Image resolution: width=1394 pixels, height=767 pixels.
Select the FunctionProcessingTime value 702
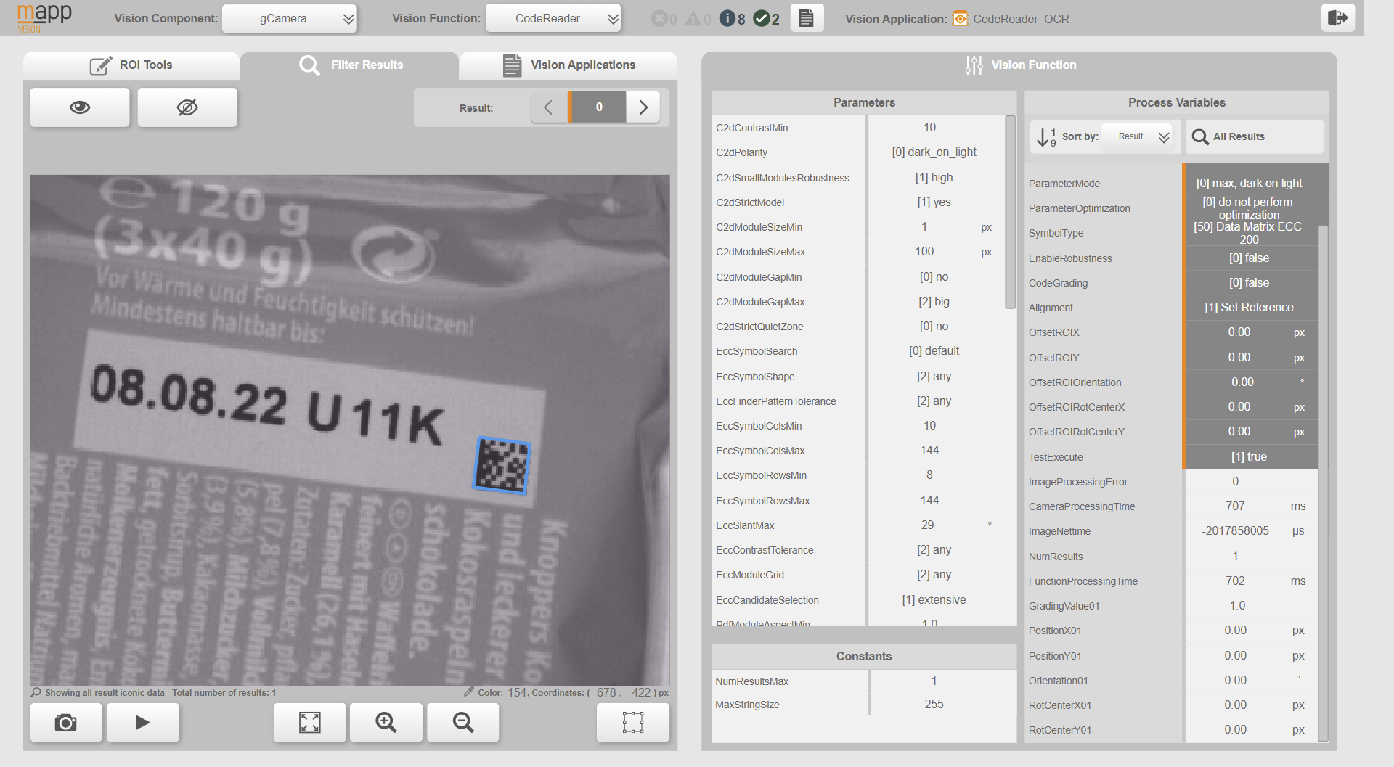1235,581
